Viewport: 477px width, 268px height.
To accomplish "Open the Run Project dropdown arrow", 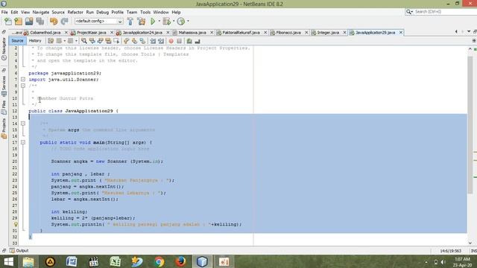I will click(x=159, y=22).
